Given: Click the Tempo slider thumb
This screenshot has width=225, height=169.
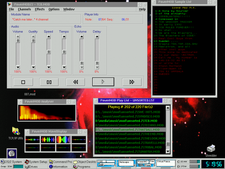Looking at the screenshot, I should 64,52.
